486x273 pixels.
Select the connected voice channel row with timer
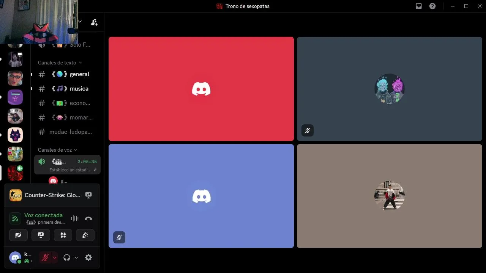pos(67,165)
